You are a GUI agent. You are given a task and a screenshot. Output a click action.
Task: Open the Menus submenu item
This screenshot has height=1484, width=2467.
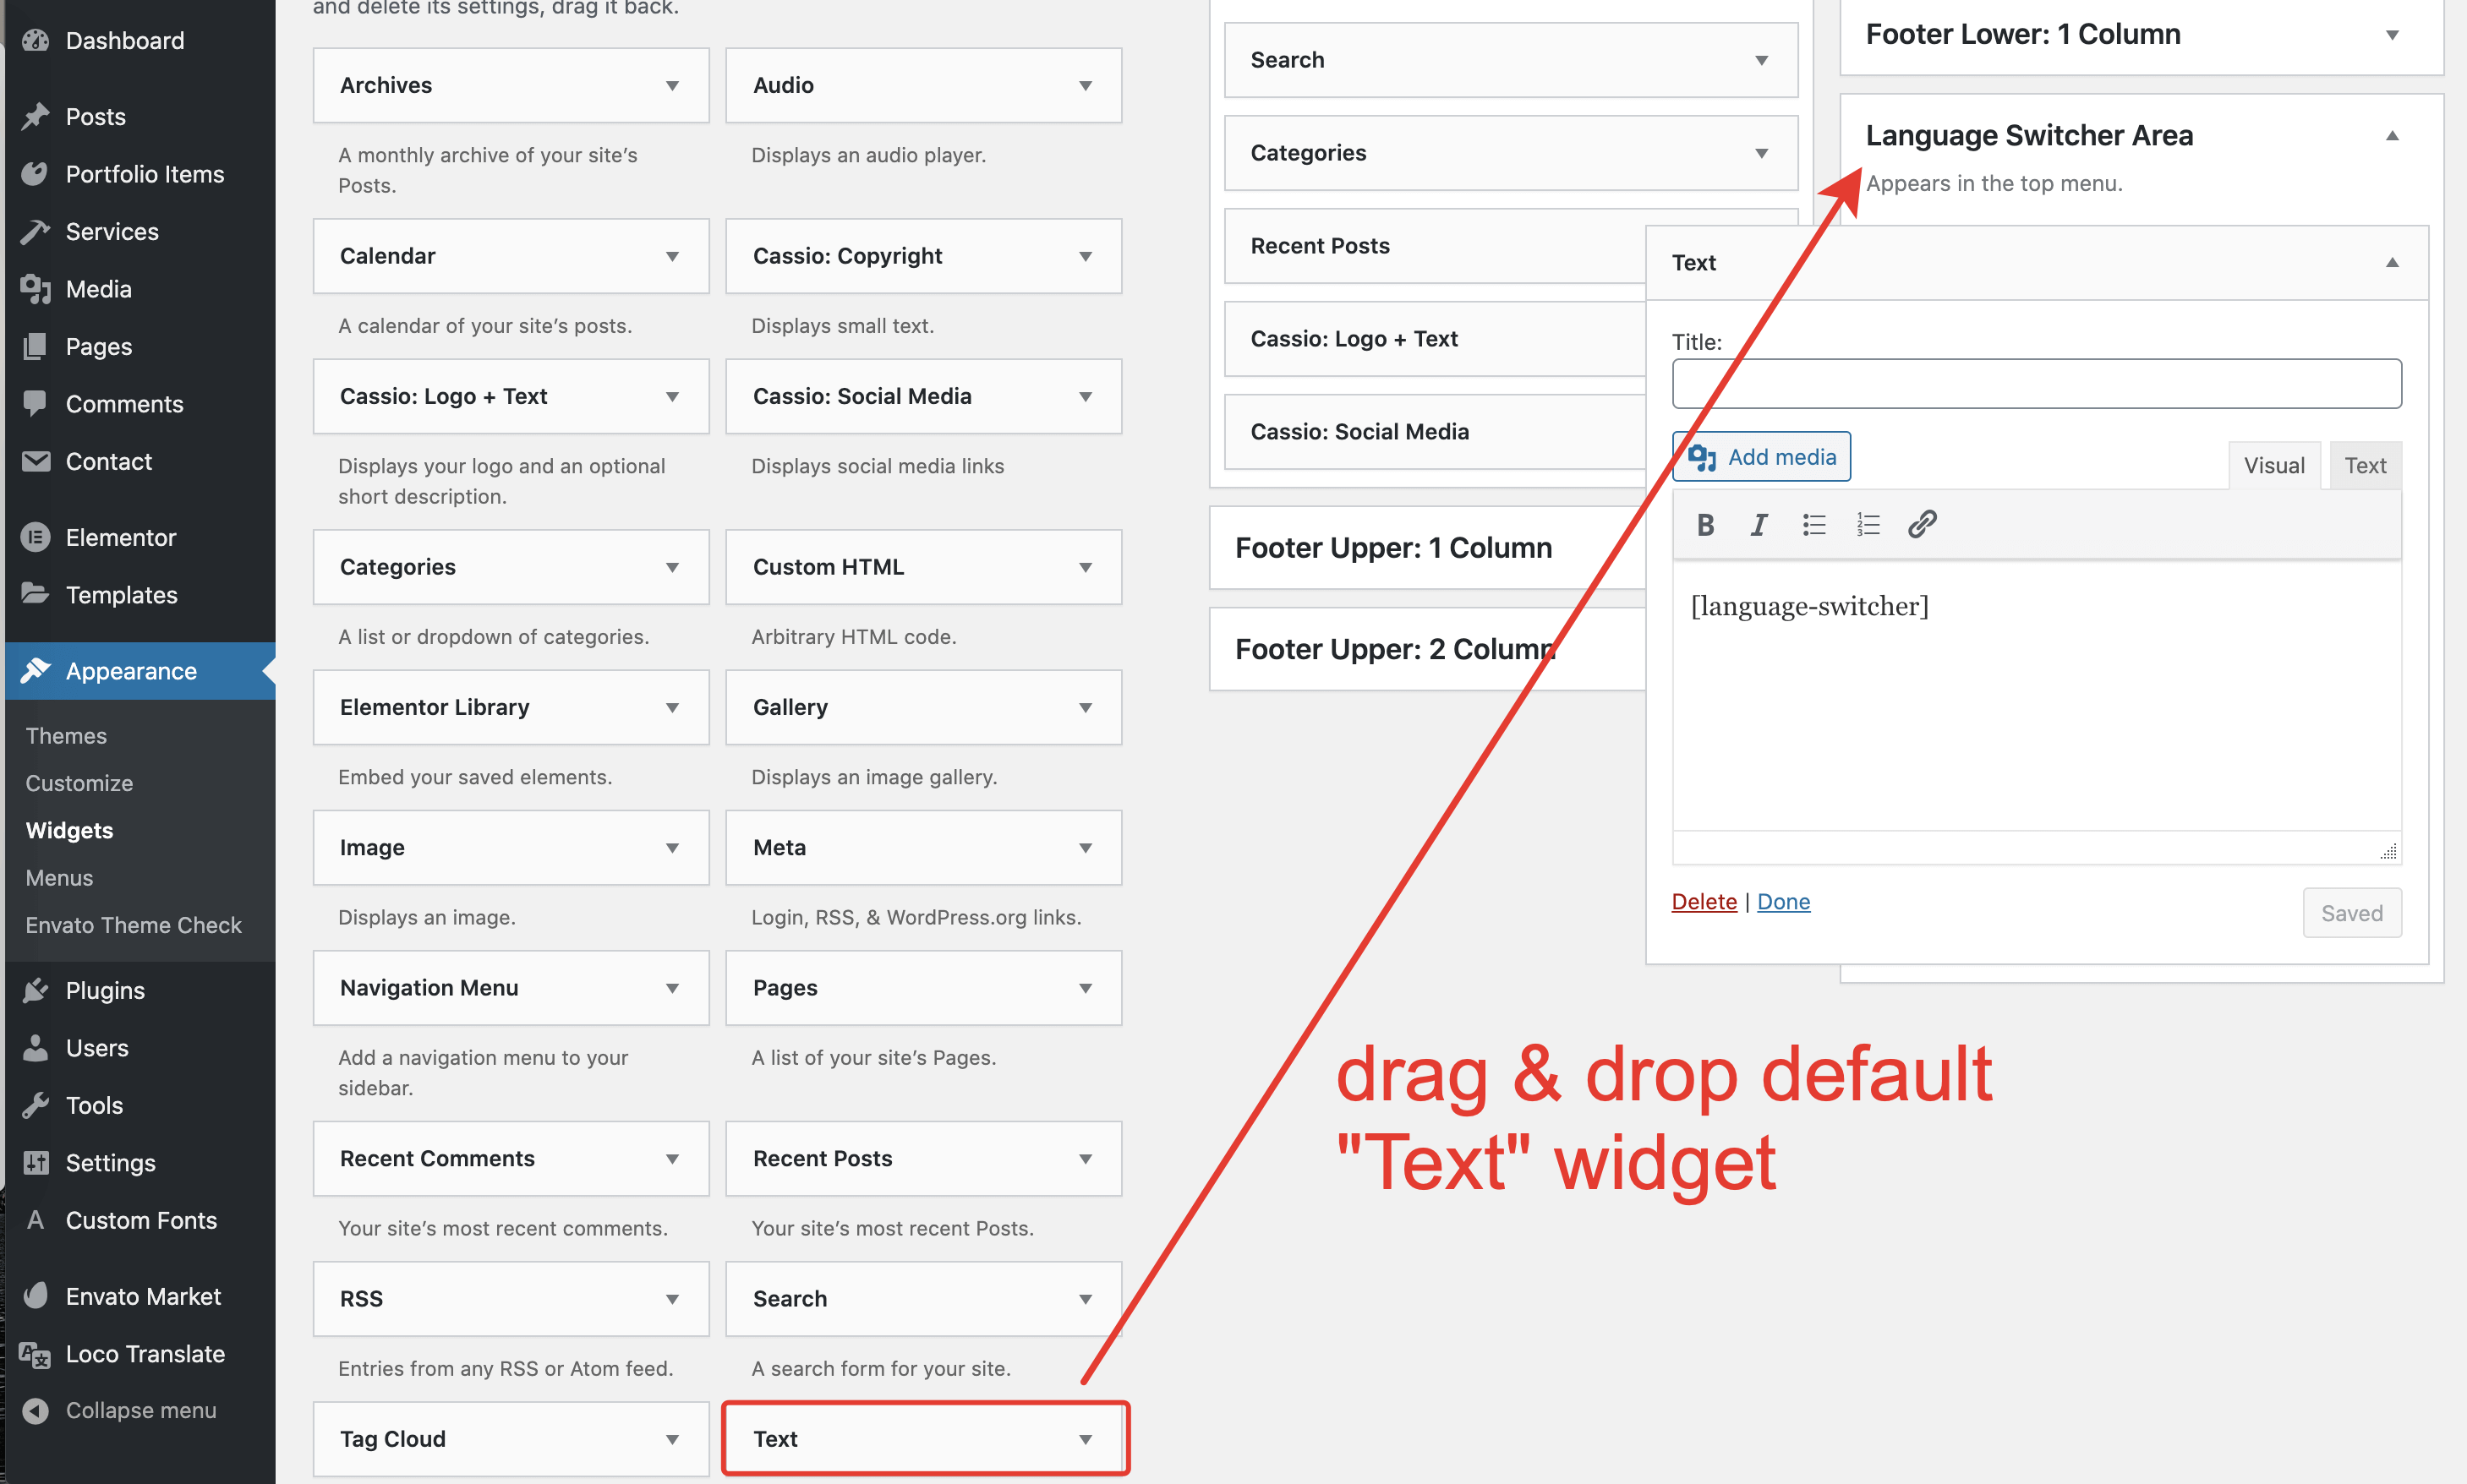click(59, 877)
